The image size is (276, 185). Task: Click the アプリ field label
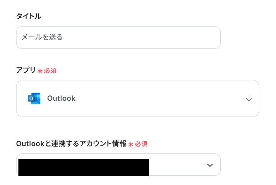(x=26, y=70)
